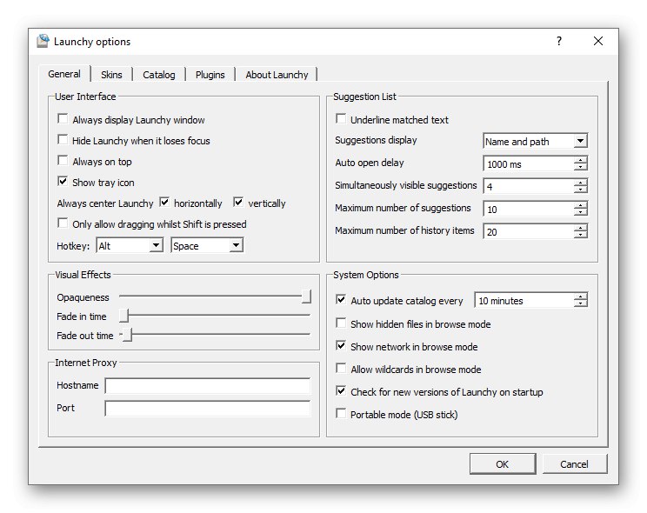Increase the catalog update interval minutes

[580, 297]
